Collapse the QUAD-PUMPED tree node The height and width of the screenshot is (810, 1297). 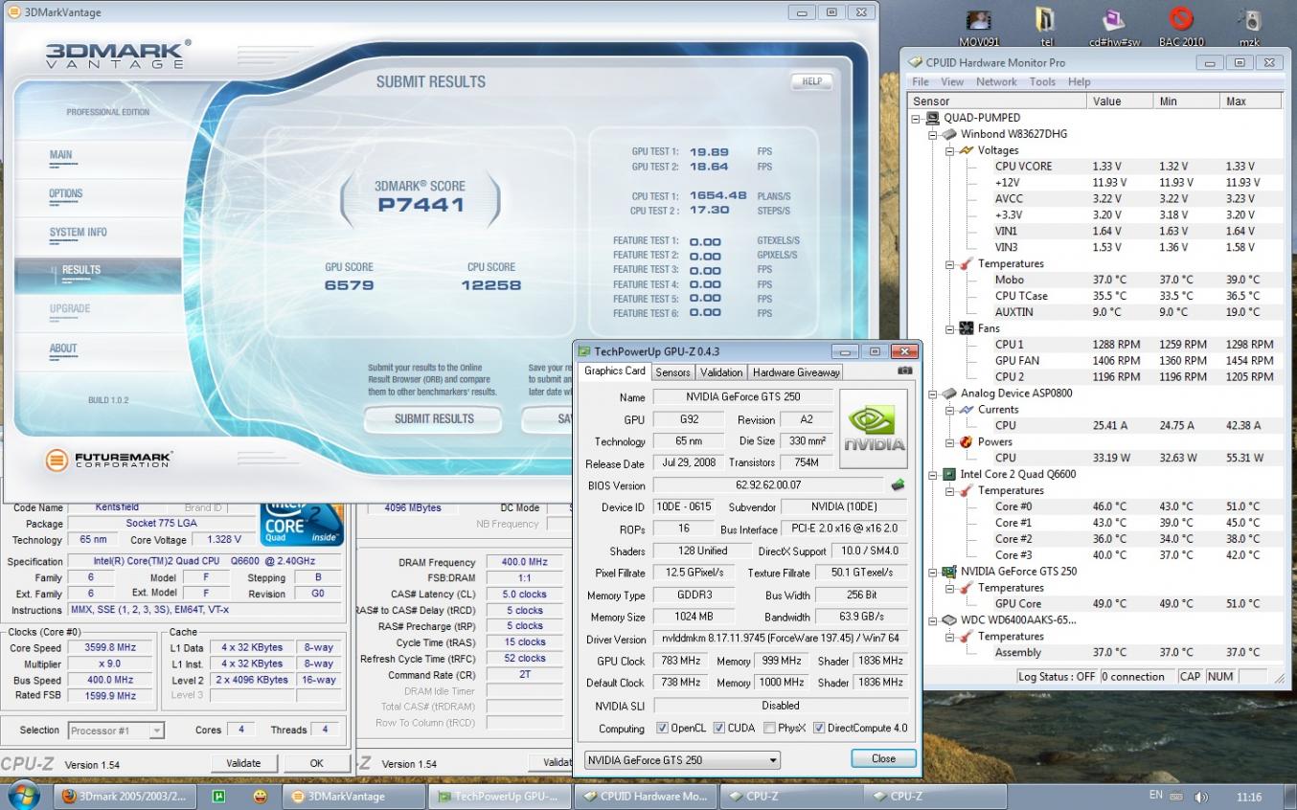tap(917, 119)
